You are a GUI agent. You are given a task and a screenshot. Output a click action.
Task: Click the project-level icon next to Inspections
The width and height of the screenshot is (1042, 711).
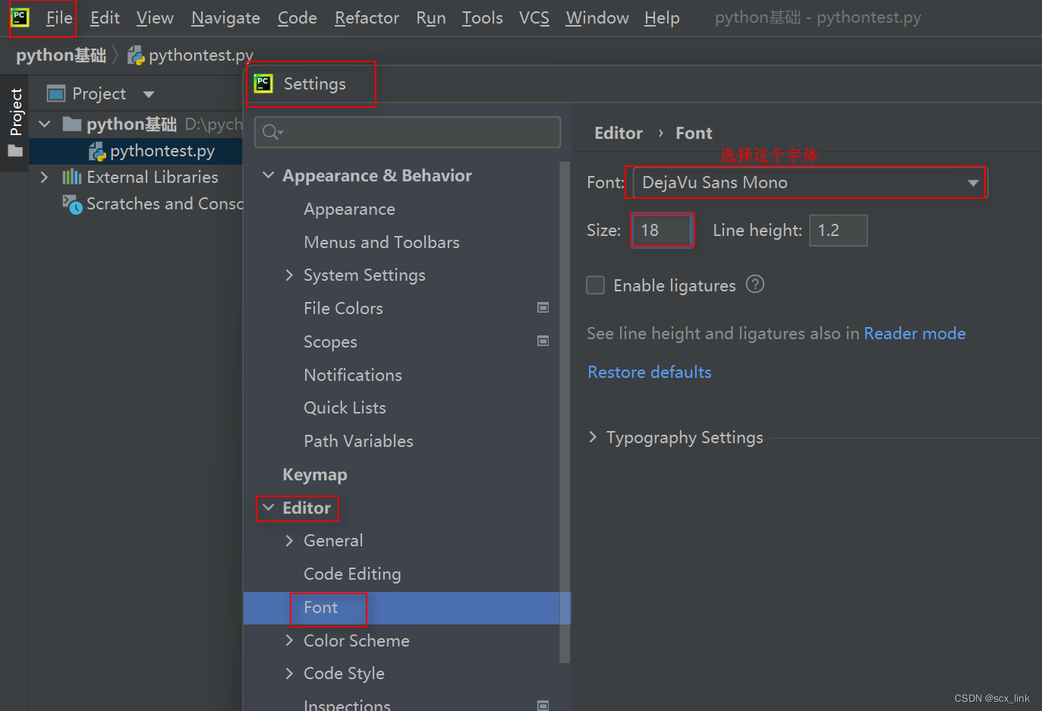543,706
